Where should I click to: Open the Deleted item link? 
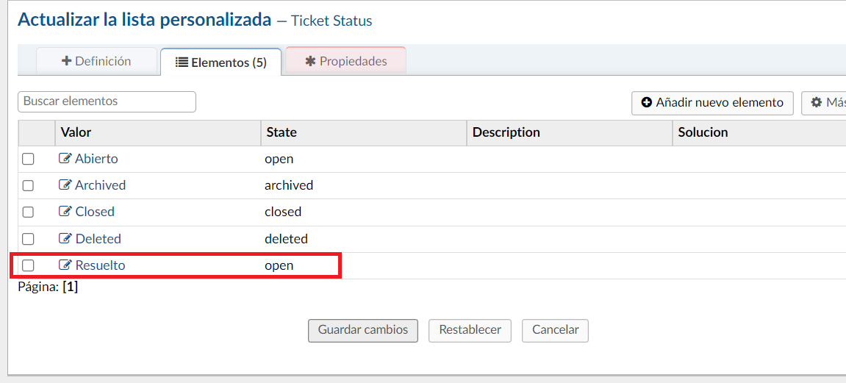[98, 239]
